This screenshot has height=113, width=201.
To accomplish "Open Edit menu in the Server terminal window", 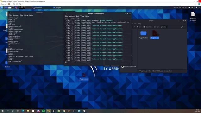I will coord(78,16).
